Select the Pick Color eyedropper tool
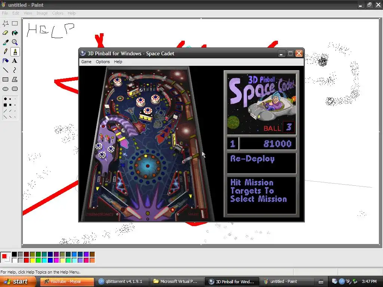The width and height of the screenshot is (383, 287). coord(5,43)
